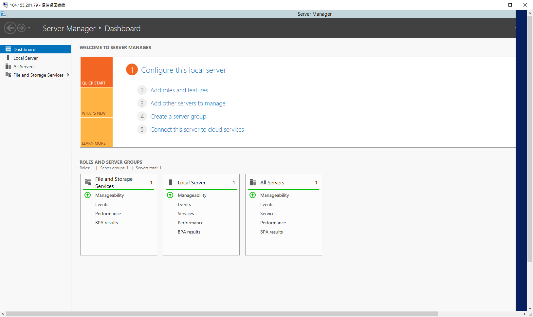This screenshot has width=533, height=317.
Task: Open Performance in File and Storage Services tile
Action: (108, 214)
